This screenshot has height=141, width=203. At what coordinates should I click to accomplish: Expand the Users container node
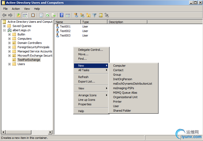pyautogui.click(x=10, y=64)
